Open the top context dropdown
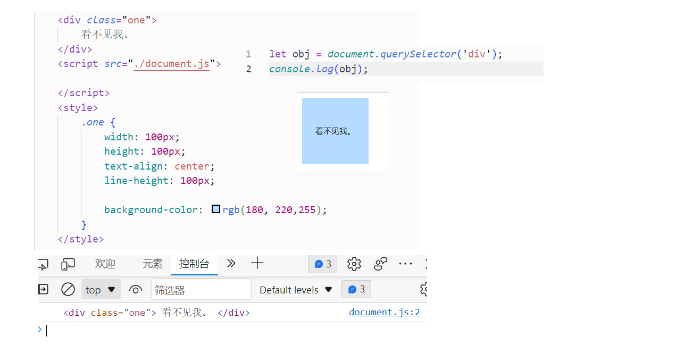The image size is (684, 345). (101, 289)
